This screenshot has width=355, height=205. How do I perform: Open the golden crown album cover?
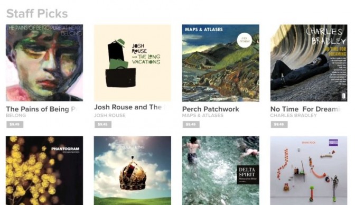[133, 170]
